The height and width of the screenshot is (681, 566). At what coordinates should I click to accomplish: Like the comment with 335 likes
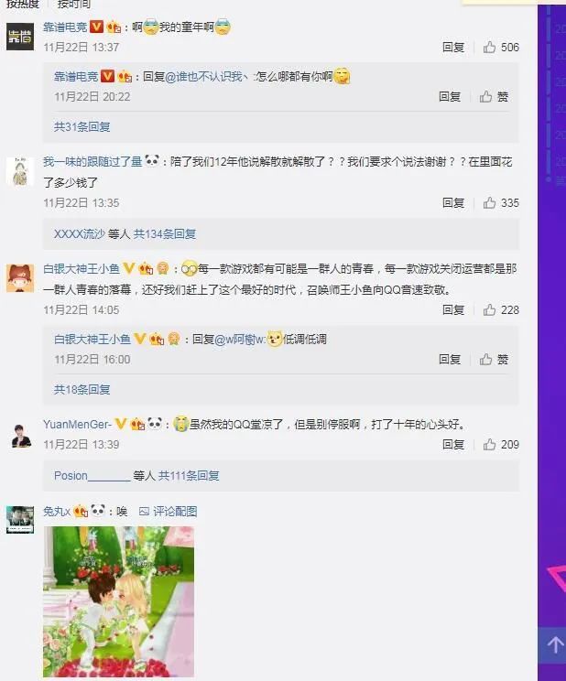501,203
